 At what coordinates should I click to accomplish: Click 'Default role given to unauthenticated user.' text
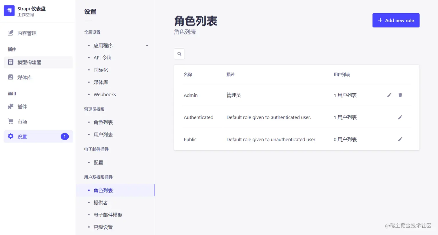(x=271, y=139)
